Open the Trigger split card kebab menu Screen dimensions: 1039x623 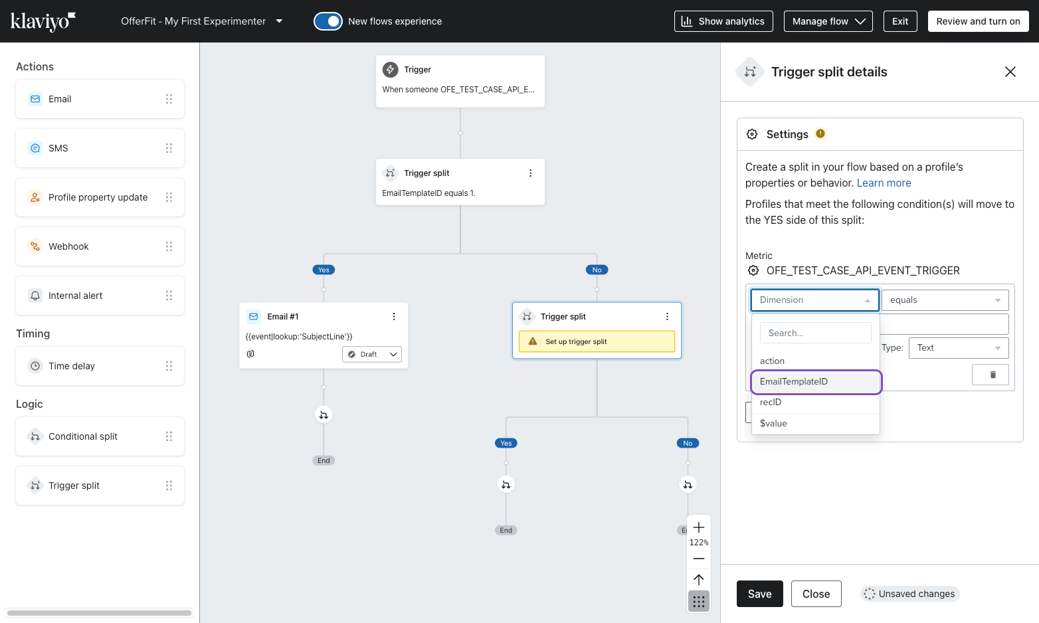click(x=530, y=173)
